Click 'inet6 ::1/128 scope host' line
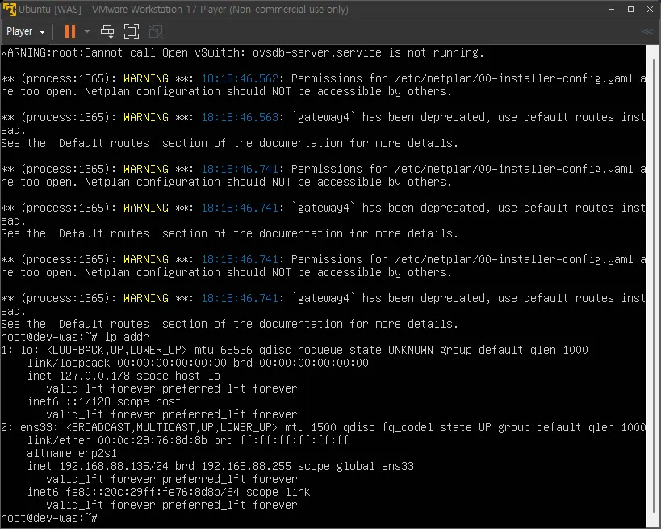661x529 pixels. click(104, 401)
